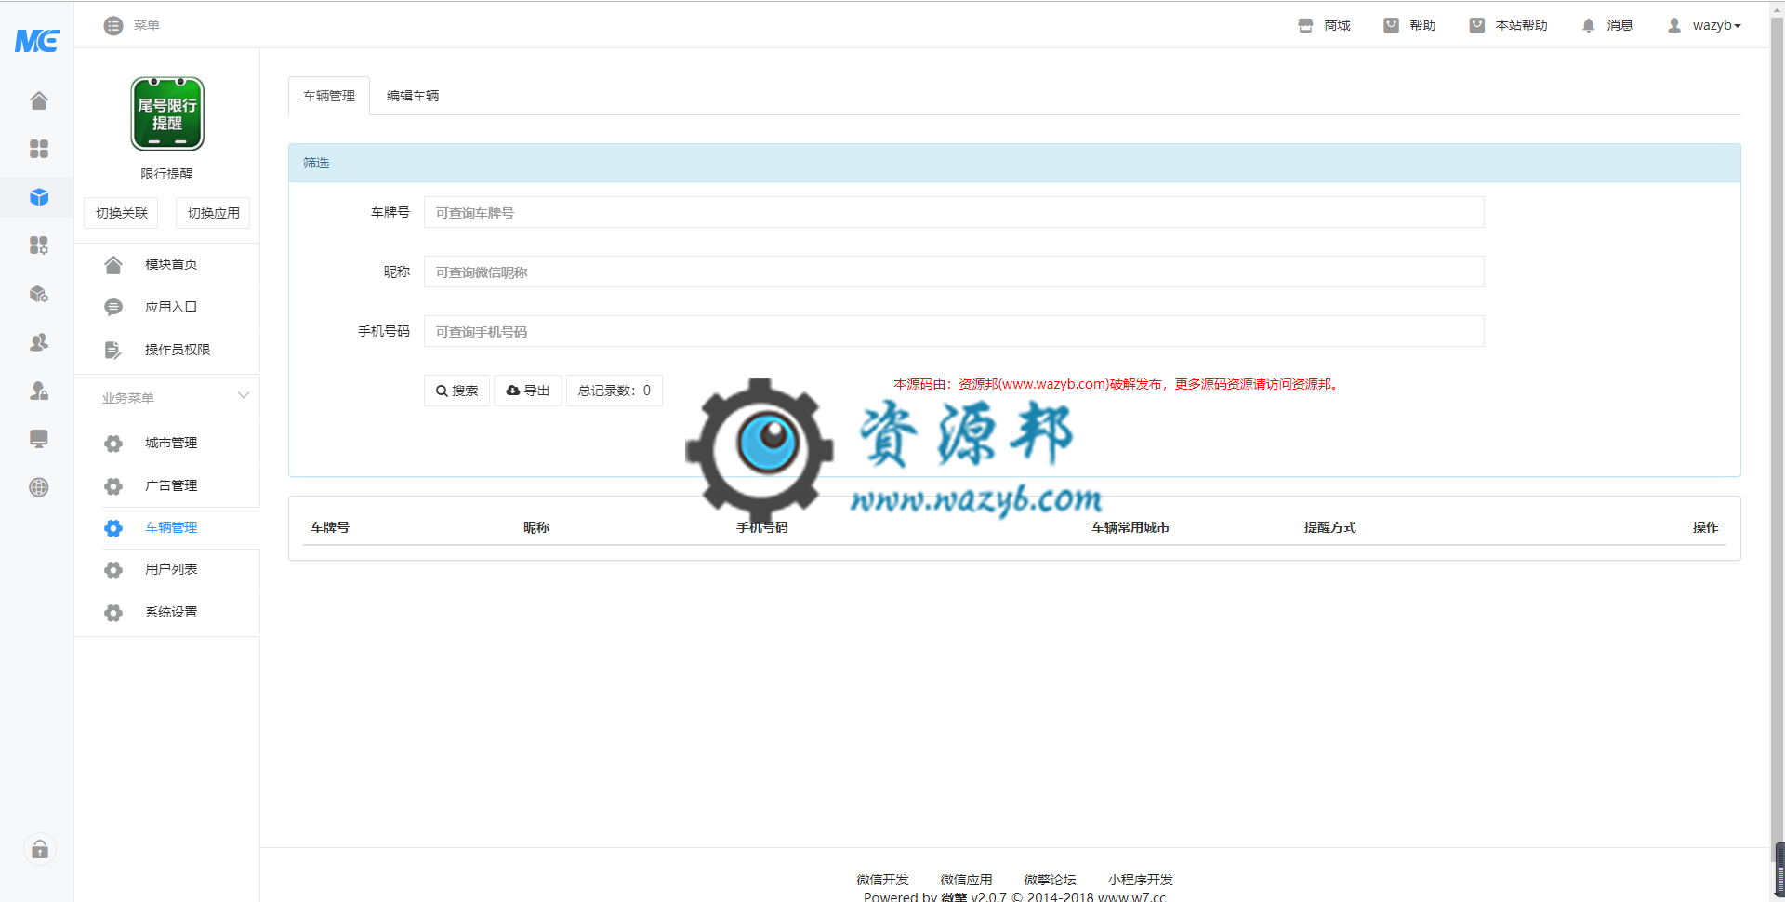Click the lock icon at sidebar bottom

(40, 849)
